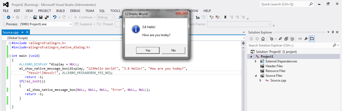The width and height of the screenshot is (342, 111).
Task: Open the Global Scope dropdown
Action: point(64,38)
